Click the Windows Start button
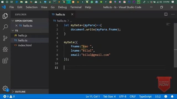177x99 pixels. [x=2, y=2]
